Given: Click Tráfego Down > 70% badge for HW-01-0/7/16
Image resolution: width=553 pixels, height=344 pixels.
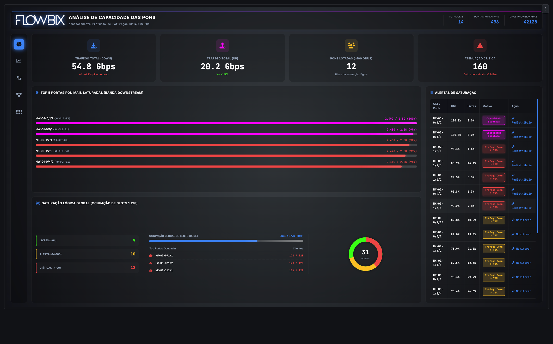Looking at the screenshot, I should click(x=494, y=220).
